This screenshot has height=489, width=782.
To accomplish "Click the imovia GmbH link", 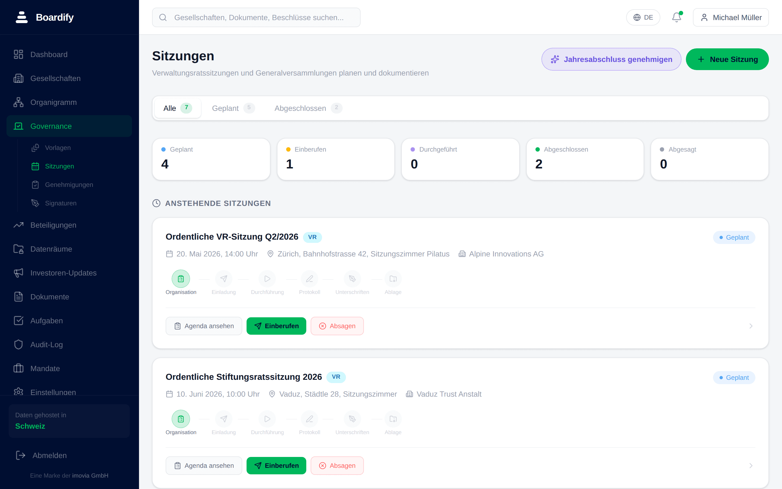I will [90, 475].
